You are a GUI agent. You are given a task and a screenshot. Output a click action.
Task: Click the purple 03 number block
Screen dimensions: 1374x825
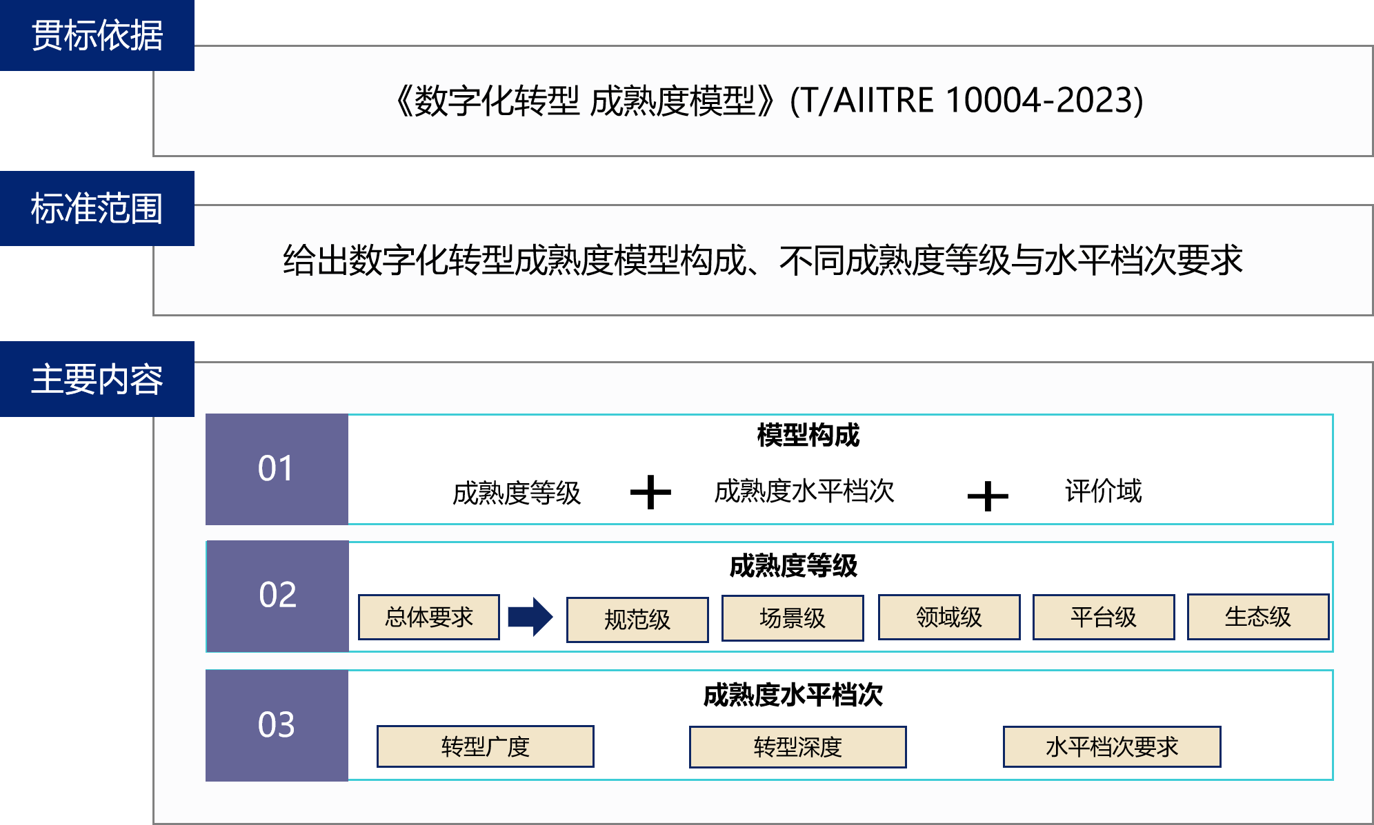[x=277, y=725]
